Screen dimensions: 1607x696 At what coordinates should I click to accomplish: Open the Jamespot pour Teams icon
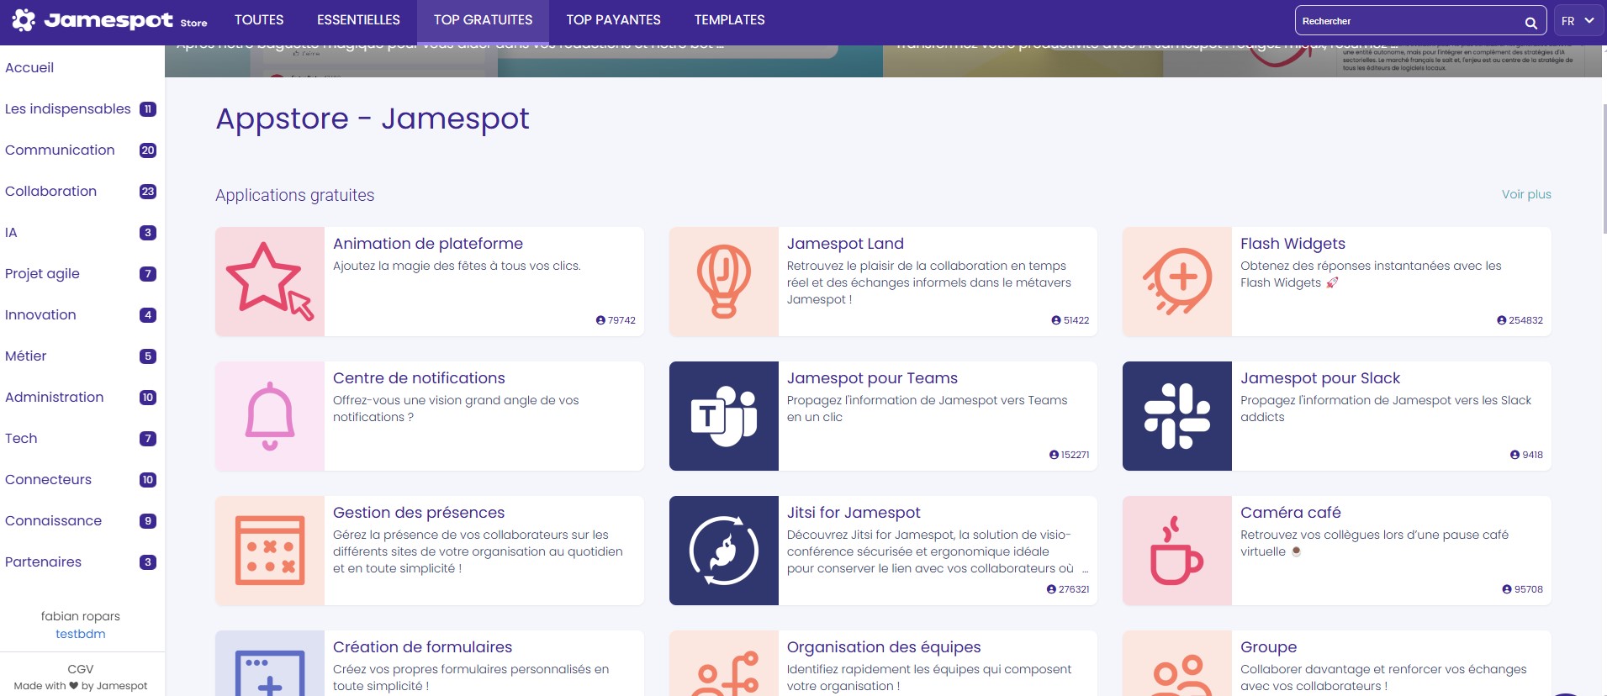(723, 416)
